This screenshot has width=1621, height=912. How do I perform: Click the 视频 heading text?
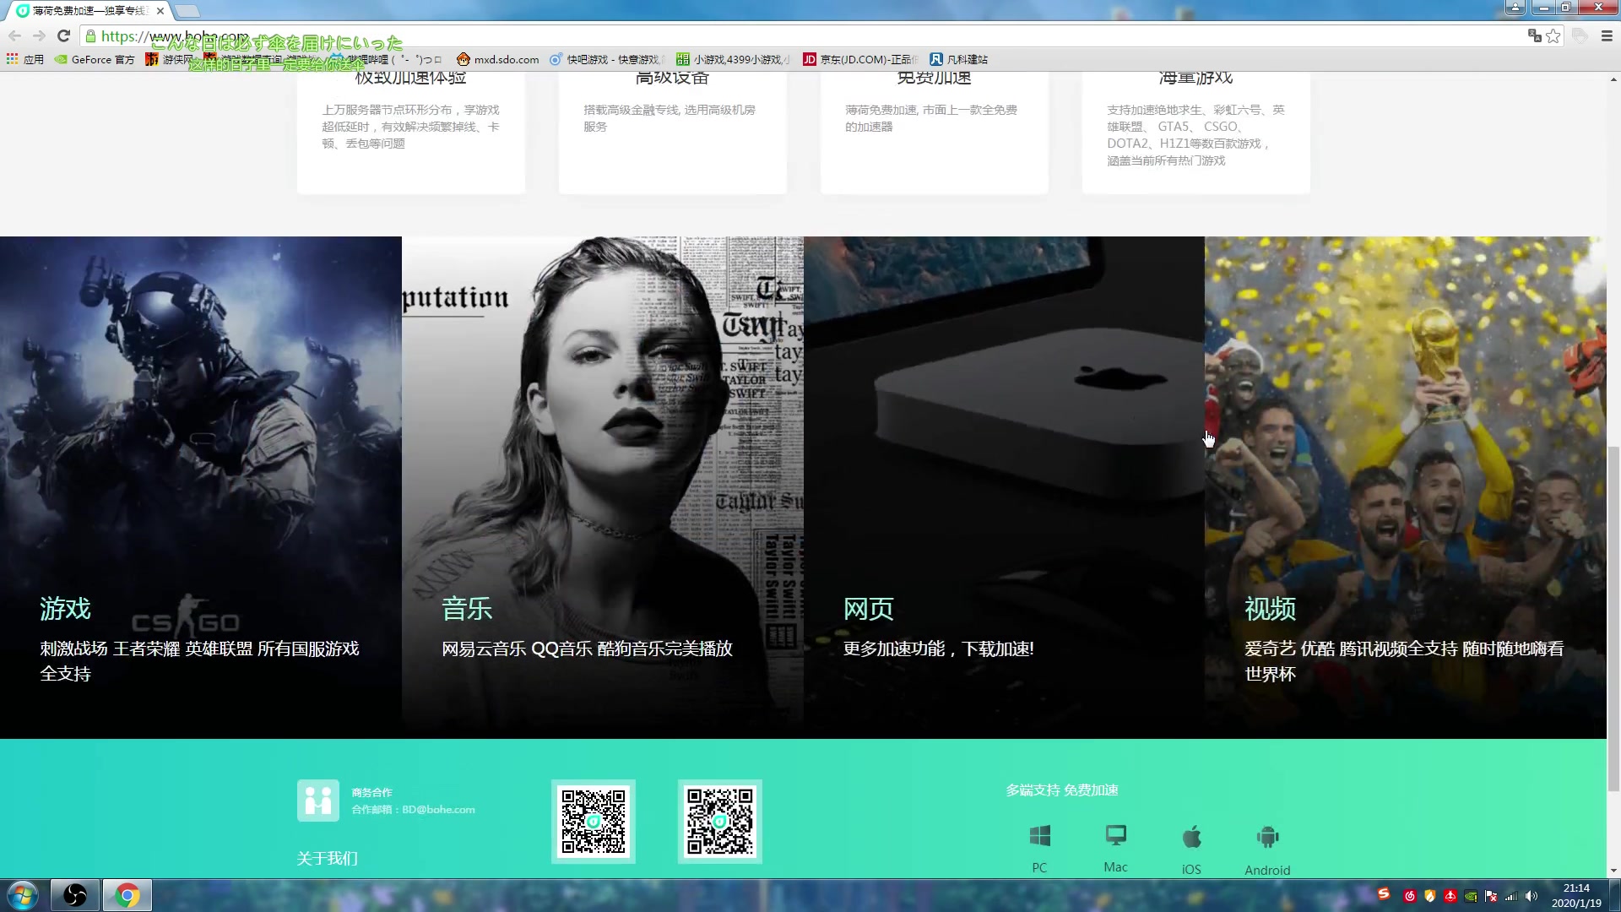click(x=1270, y=609)
